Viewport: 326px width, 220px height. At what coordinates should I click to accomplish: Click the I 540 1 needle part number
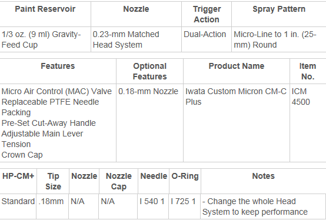pyautogui.click(x=152, y=201)
